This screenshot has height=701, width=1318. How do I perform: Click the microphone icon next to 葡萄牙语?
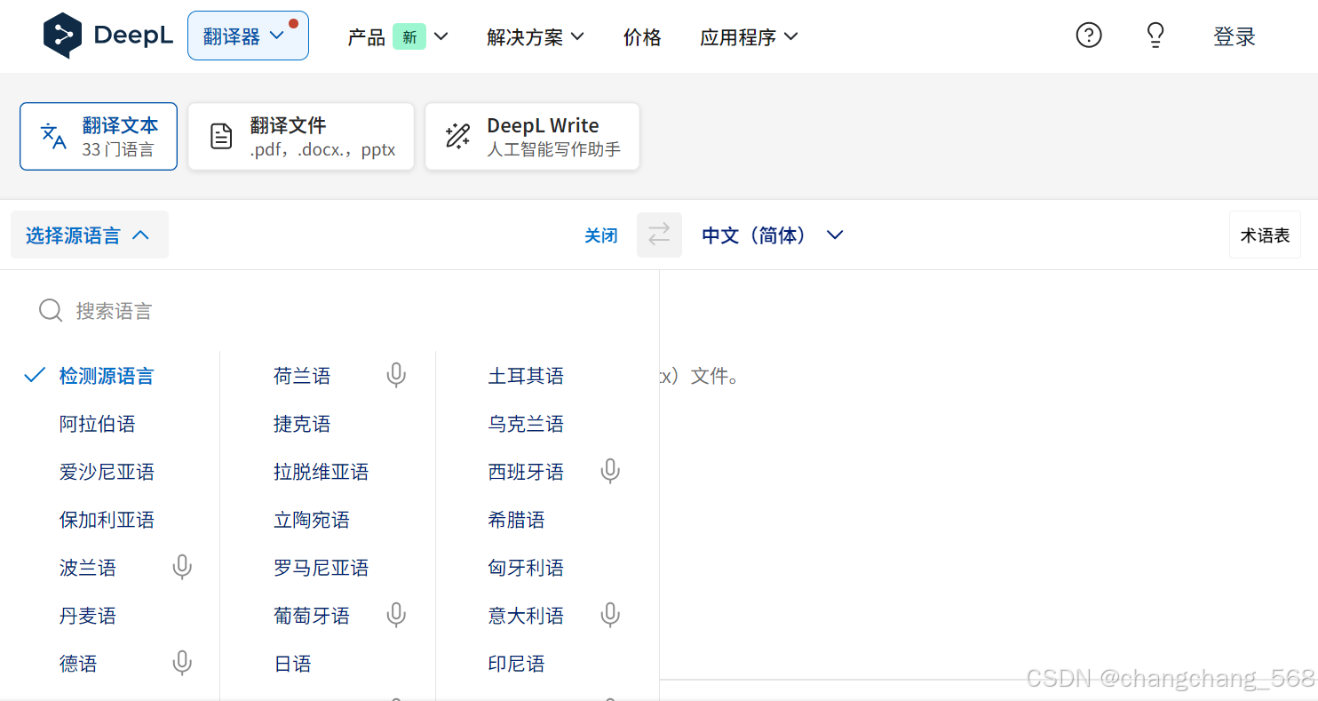[x=396, y=616]
